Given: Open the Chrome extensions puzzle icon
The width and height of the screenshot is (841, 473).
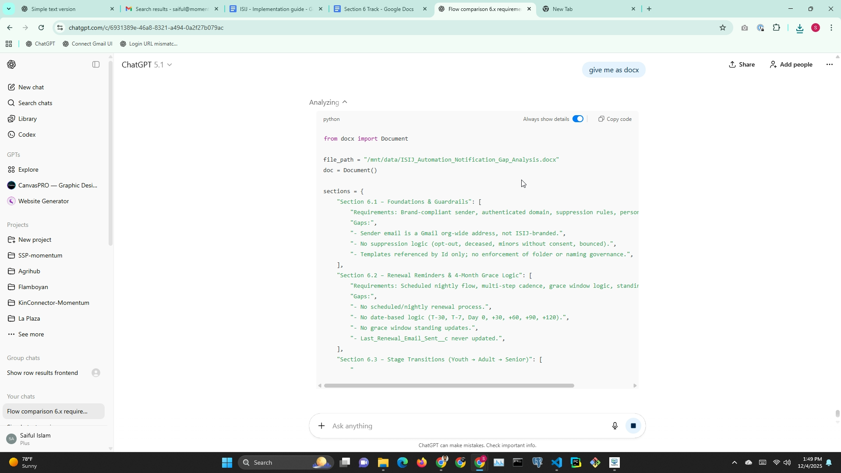Looking at the screenshot, I should click(776, 28).
